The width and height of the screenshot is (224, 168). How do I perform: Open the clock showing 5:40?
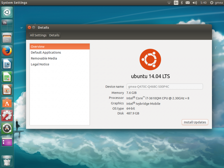click(x=204, y=3)
